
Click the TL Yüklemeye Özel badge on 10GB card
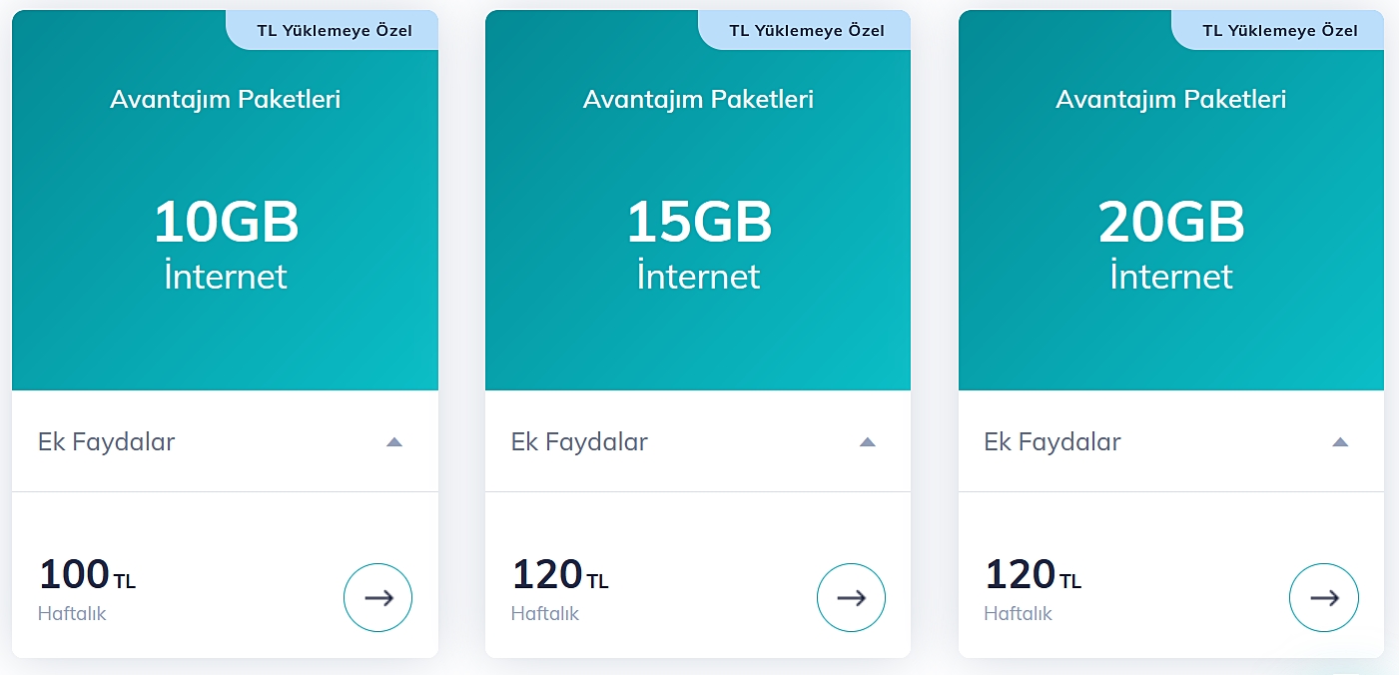coord(335,30)
